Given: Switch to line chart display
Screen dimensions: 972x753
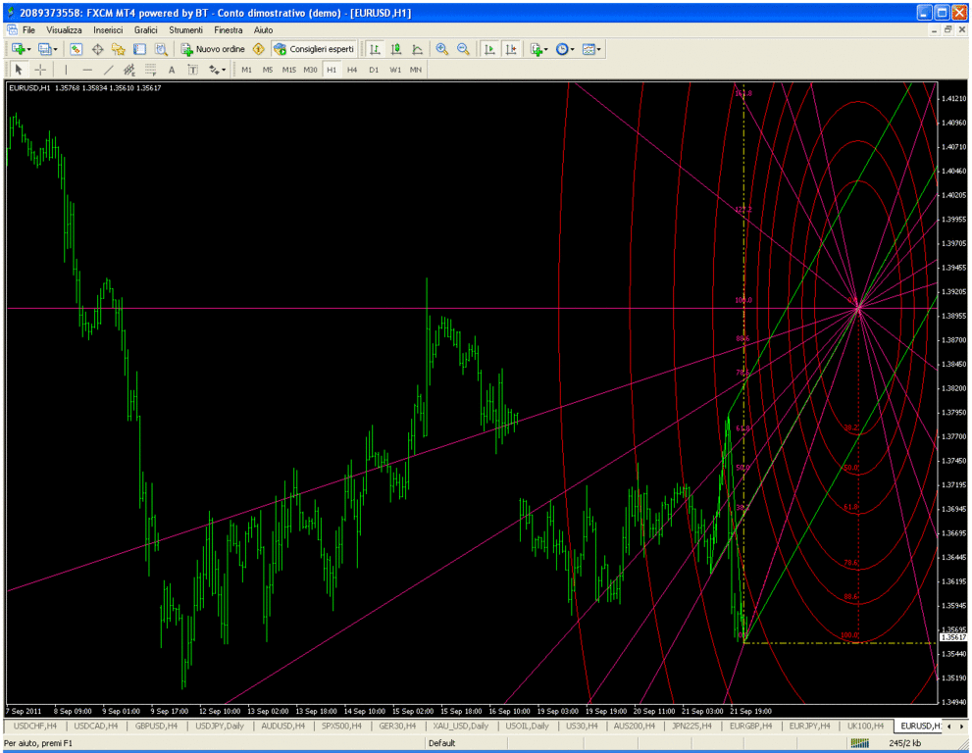Looking at the screenshot, I should click(417, 49).
